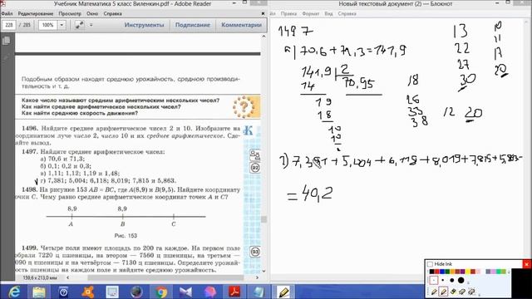This screenshot has height=299, width=532.
Task: Select the first pencil tool in ink palette
Action: coord(434,292)
